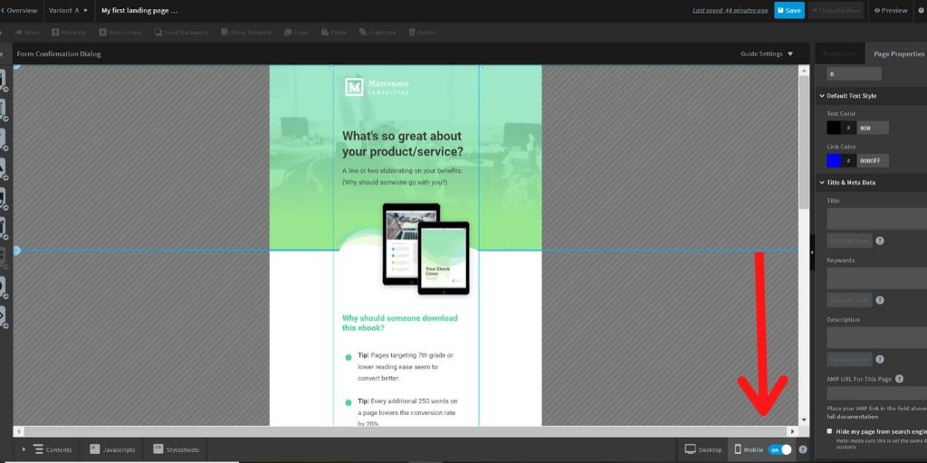Click the Save button
The image size is (927, 463).
(x=789, y=10)
